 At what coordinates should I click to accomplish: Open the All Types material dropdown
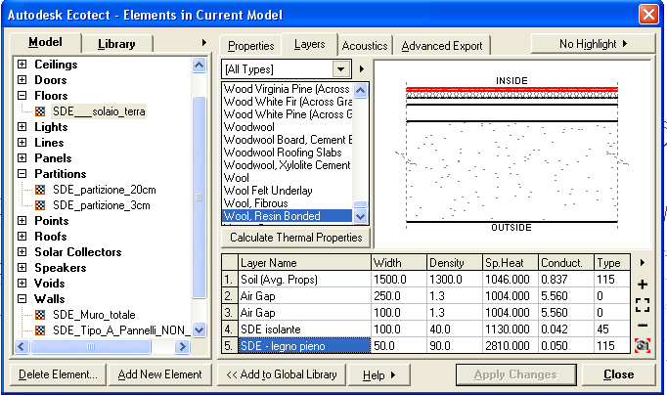(341, 68)
